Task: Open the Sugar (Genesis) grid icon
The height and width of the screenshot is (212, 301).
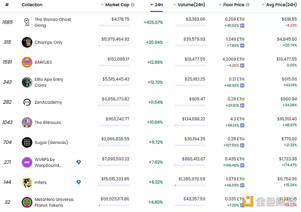Action: coord(27,142)
